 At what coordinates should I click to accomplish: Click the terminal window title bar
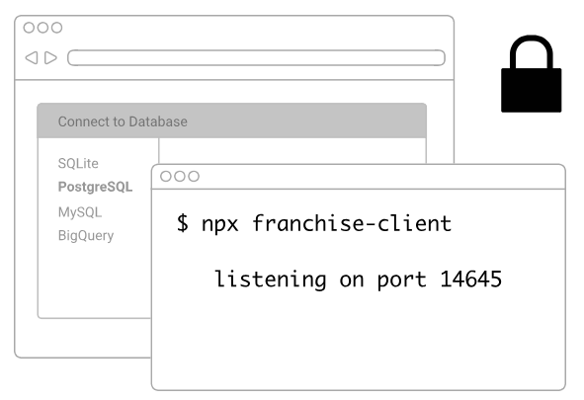[x=359, y=177]
